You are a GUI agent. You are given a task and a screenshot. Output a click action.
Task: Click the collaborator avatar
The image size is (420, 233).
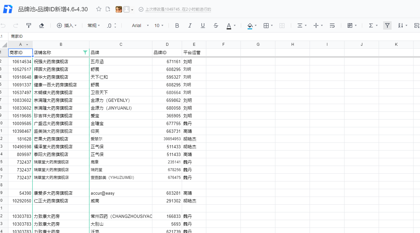(x=119, y=9)
